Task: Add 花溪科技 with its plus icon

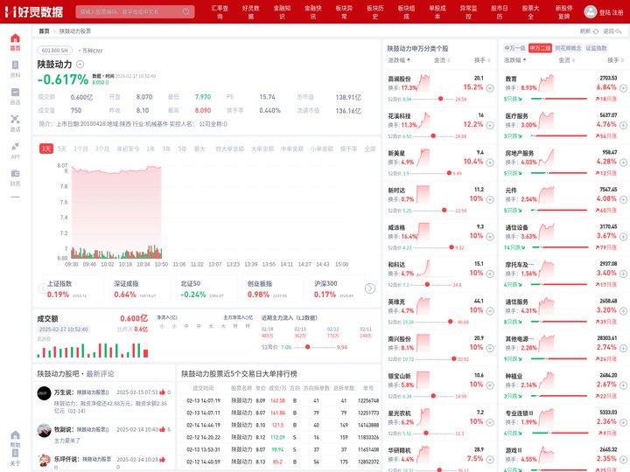Action: tap(490, 125)
